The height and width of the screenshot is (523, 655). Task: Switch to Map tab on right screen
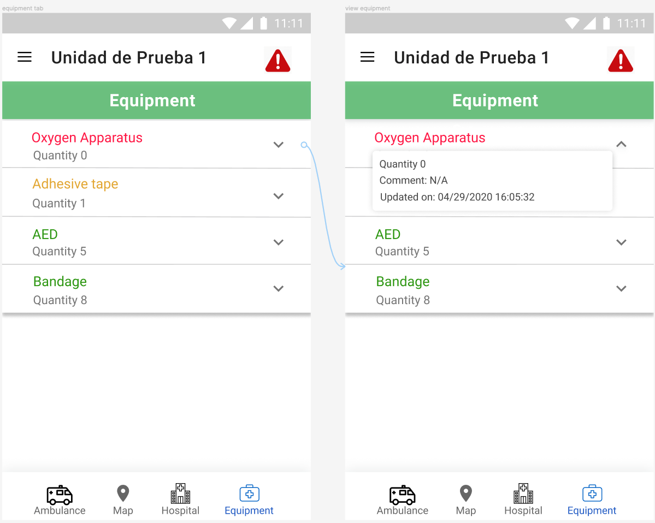click(466, 500)
